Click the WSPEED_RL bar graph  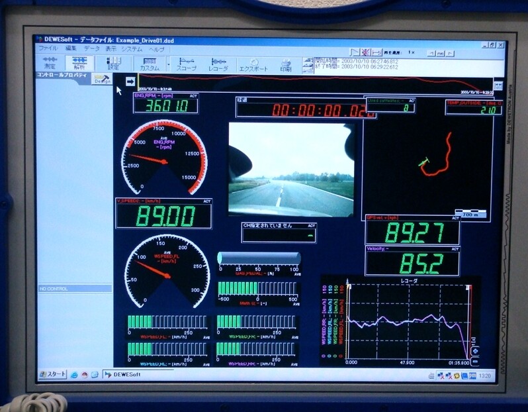[167, 354]
